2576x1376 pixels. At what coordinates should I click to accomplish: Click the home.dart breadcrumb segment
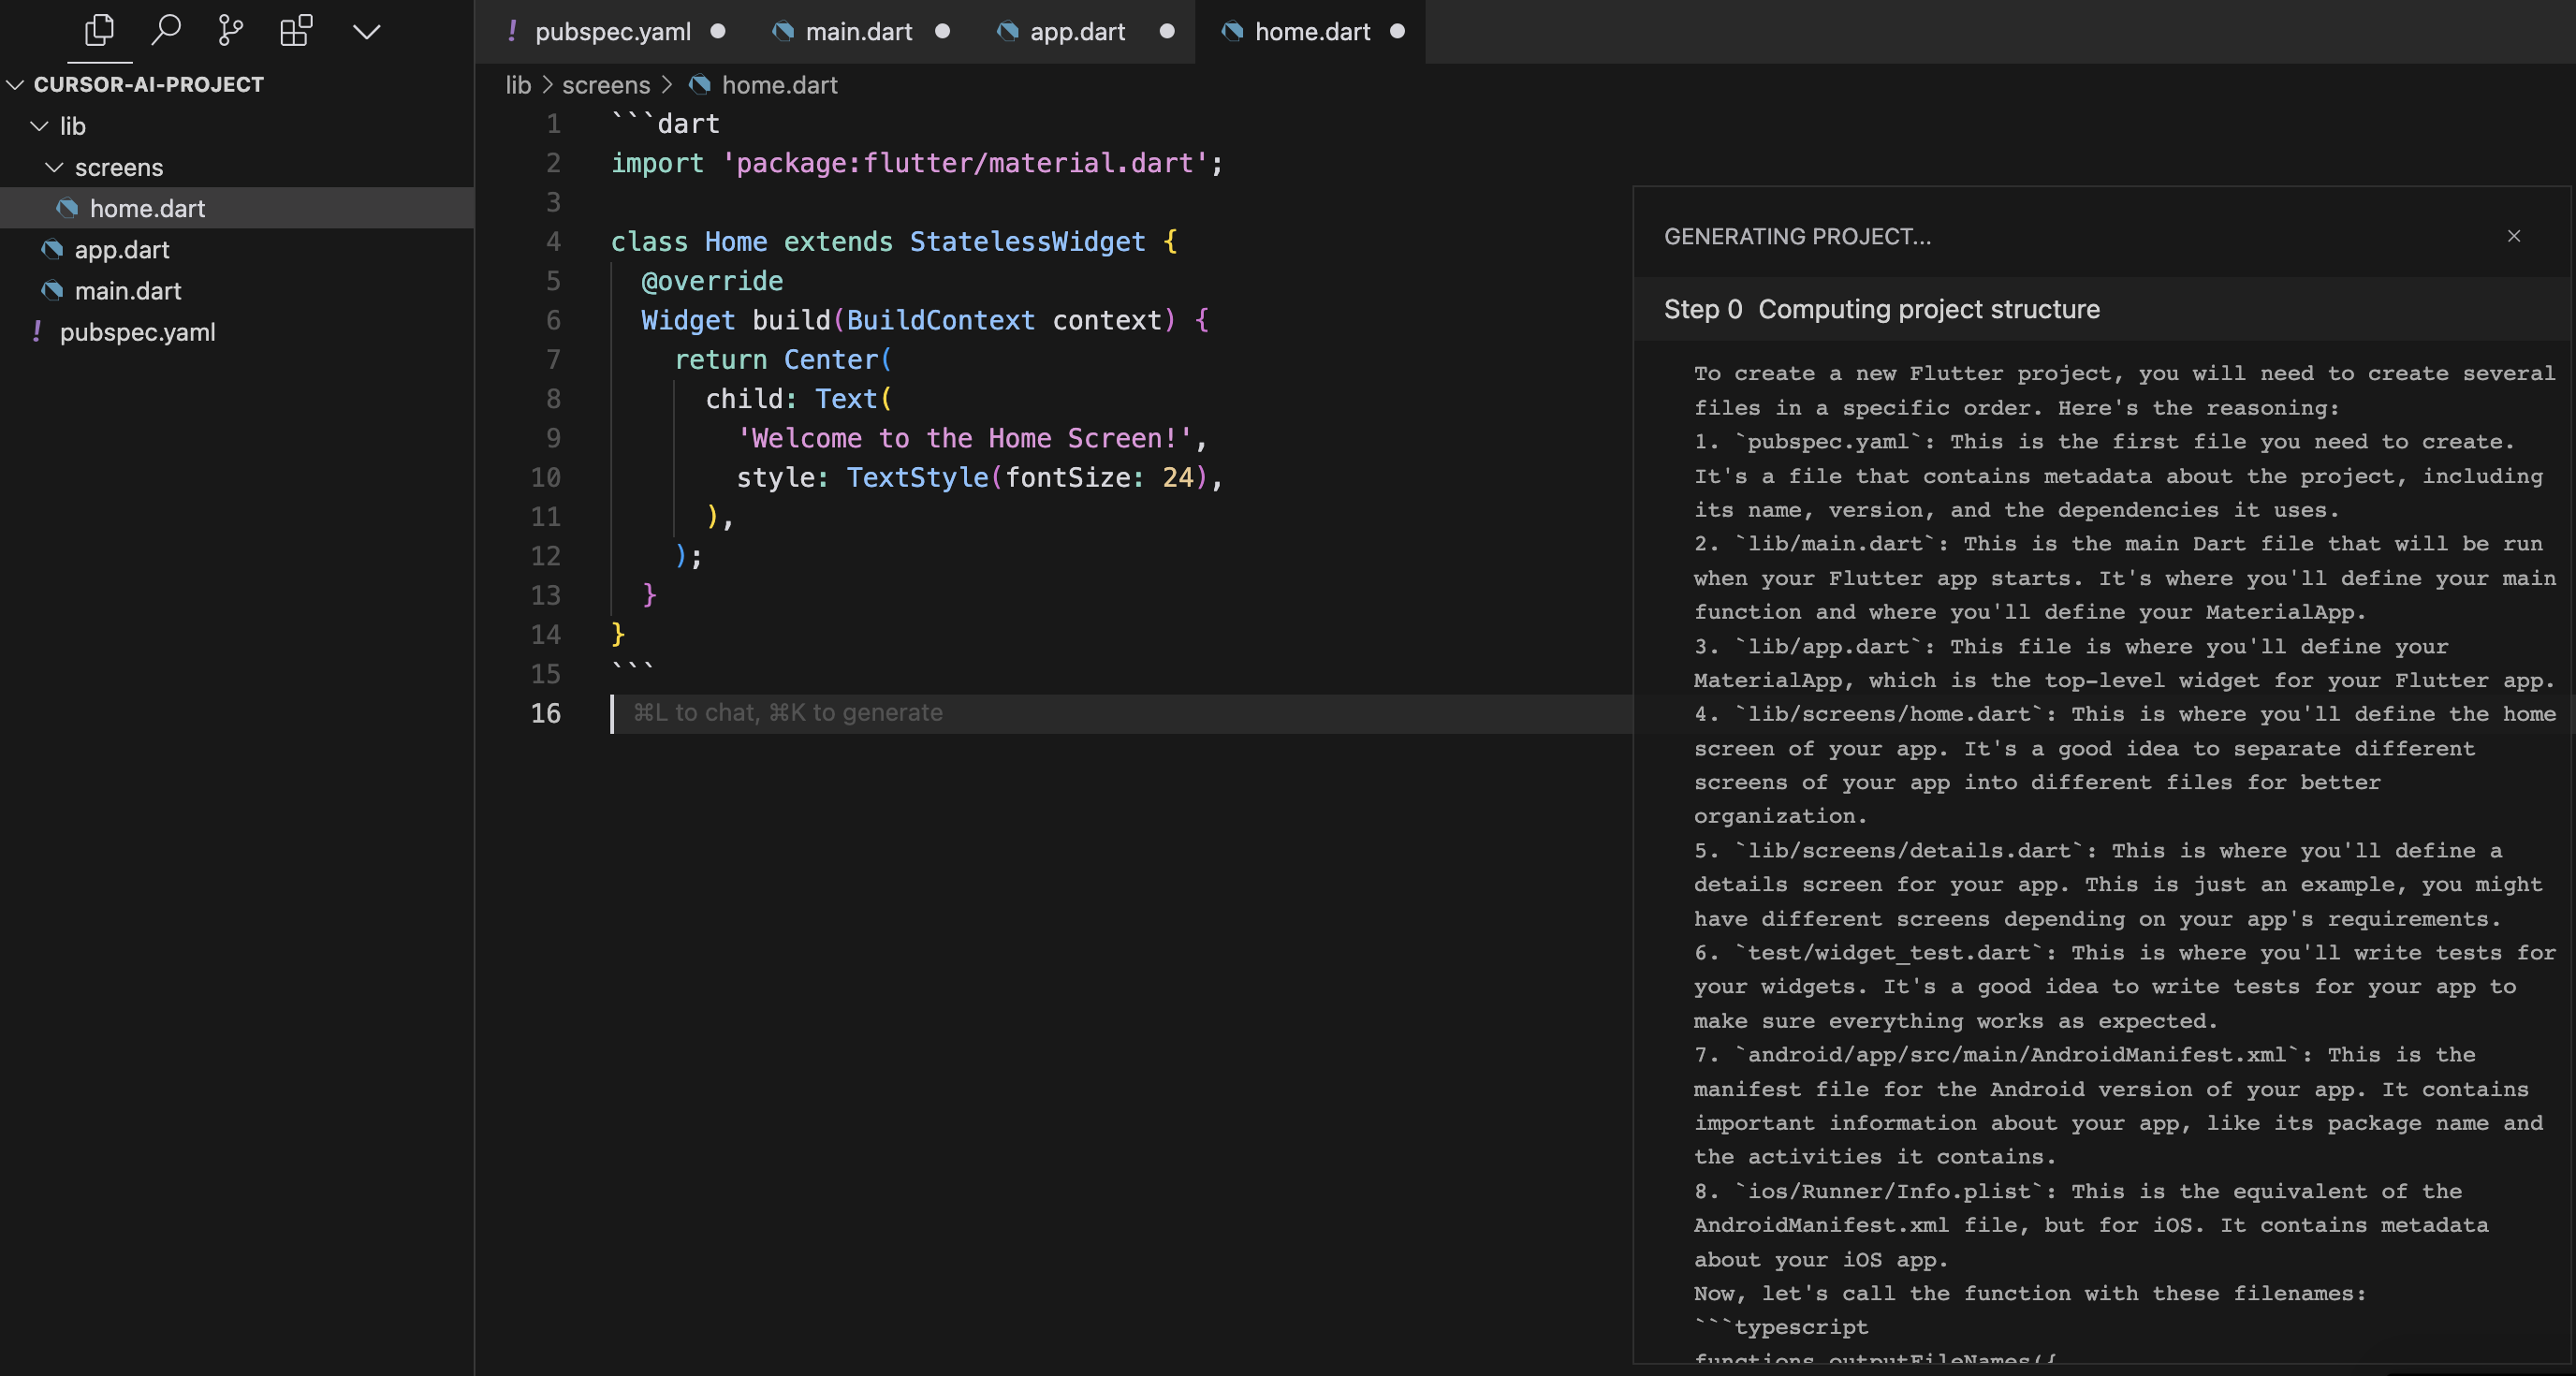tap(780, 85)
